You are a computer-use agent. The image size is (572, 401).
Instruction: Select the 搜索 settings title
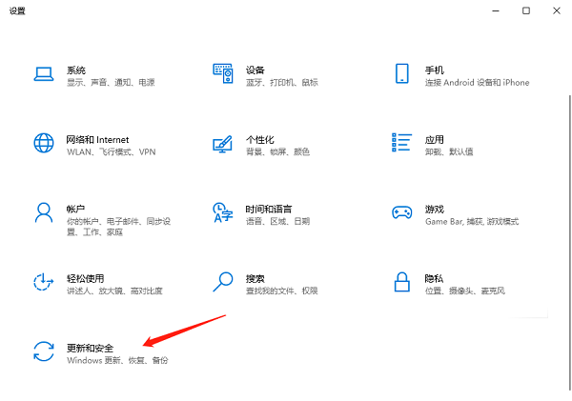(255, 279)
